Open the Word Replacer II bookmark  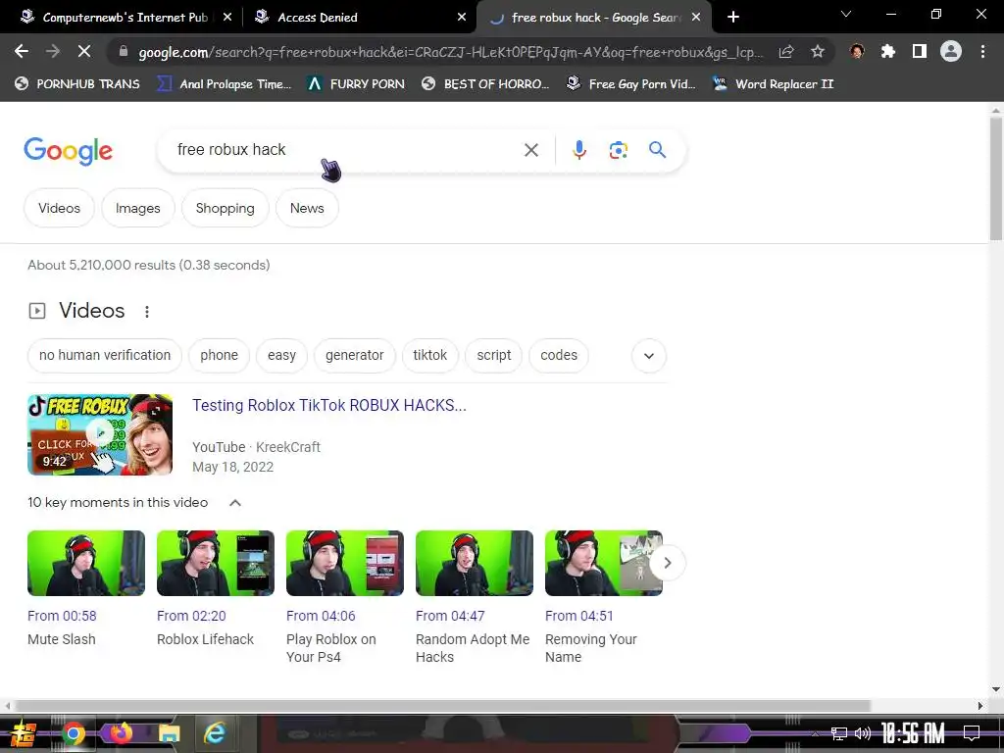click(774, 84)
